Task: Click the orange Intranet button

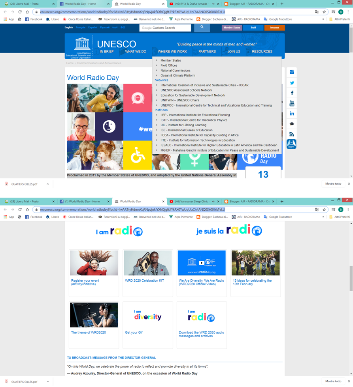Action: pyautogui.click(x=274, y=28)
